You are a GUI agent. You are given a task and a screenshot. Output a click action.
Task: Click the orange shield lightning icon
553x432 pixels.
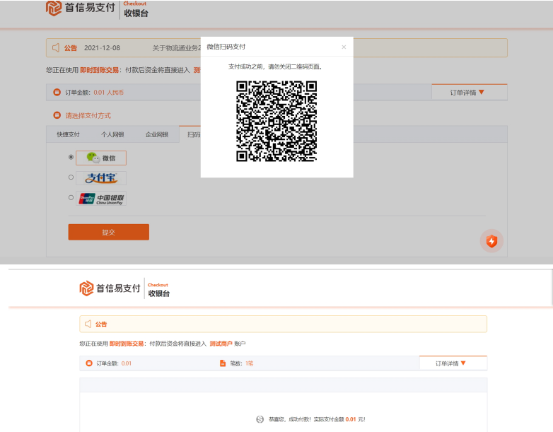491,241
